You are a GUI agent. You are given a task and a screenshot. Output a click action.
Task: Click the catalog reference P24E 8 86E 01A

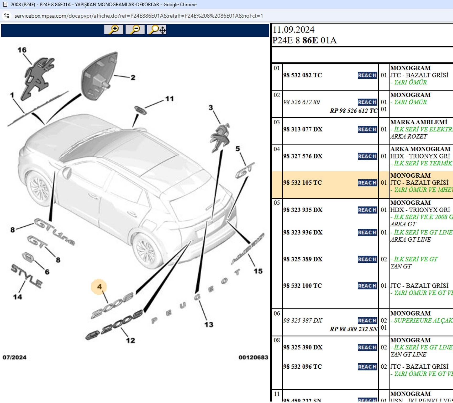[x=304, y=40]
